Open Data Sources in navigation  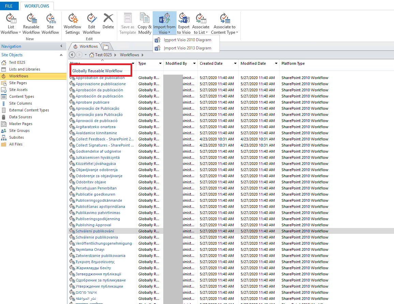20,117
